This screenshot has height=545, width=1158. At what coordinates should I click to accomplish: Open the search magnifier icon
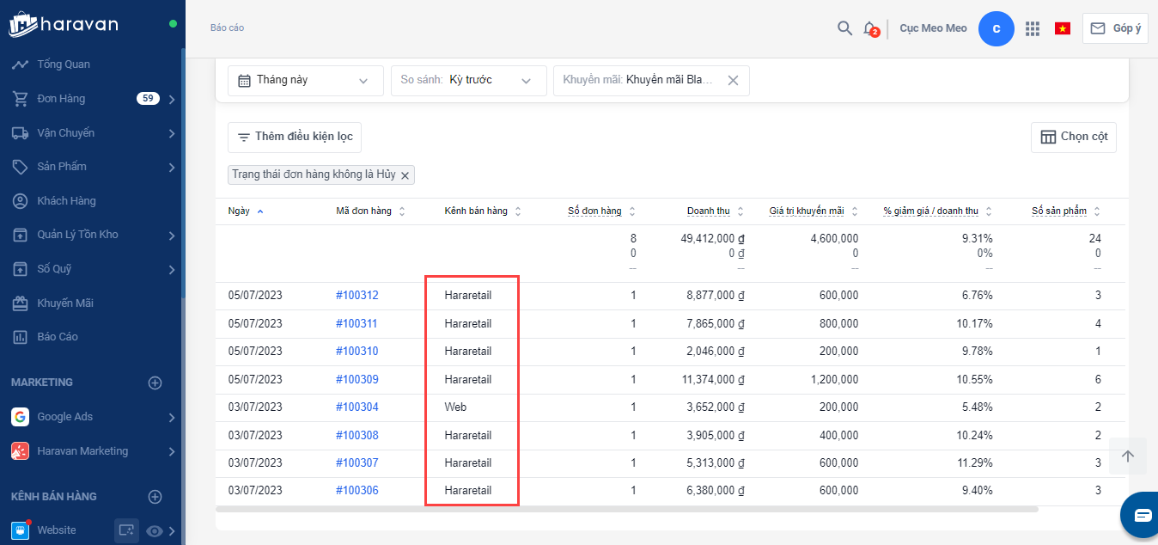(844, 28)
